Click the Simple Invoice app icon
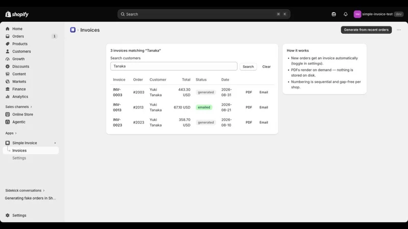The image size is (408, 229). coord(8,143)
